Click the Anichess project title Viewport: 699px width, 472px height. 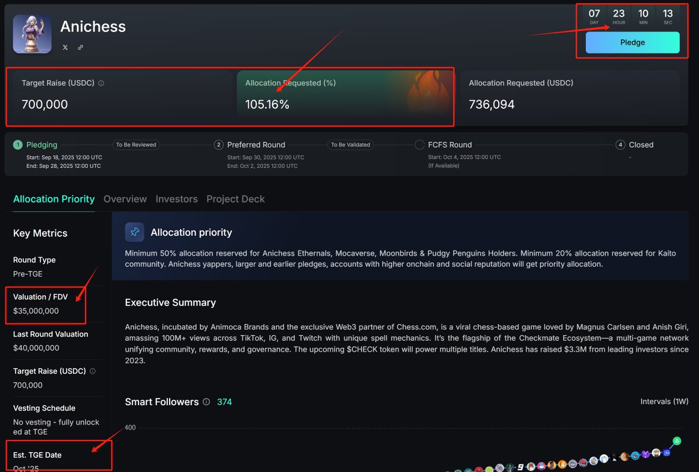coord(93,26)
